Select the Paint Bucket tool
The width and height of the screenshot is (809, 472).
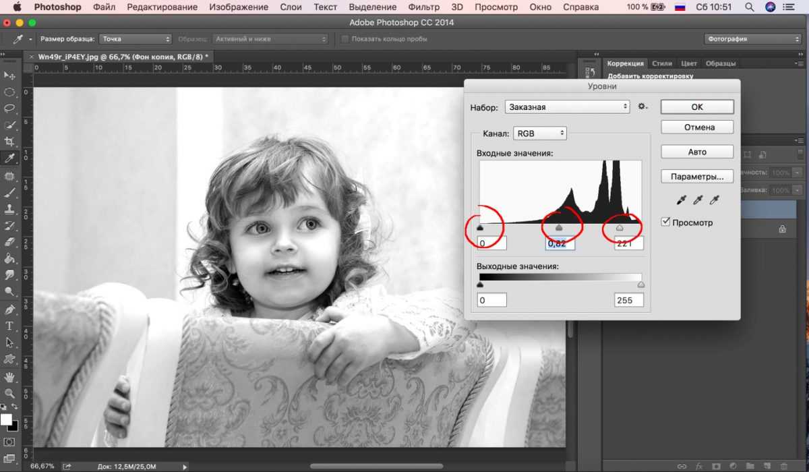pyautogui.click(x=9, y=259)
